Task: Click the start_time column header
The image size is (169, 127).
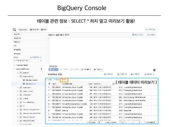Action: click(97, 84)
